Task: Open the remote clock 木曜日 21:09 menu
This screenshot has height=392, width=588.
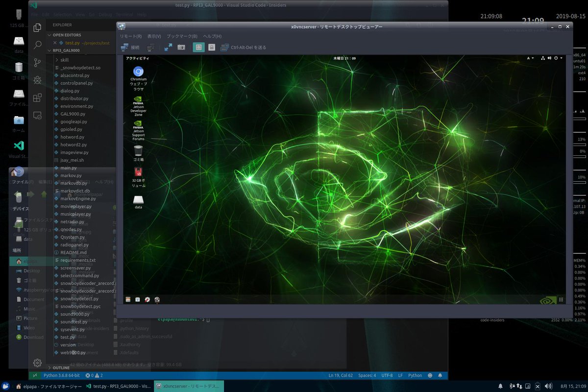Action: (x=344, y=58)
